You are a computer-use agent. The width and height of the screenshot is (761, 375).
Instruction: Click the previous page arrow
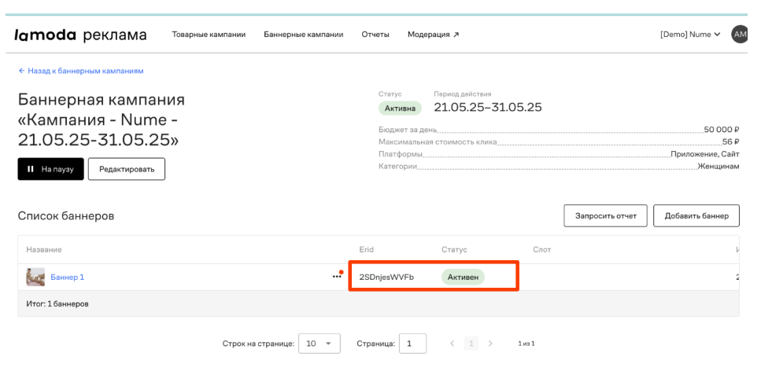pyautogui.click(x=452, y=344)
